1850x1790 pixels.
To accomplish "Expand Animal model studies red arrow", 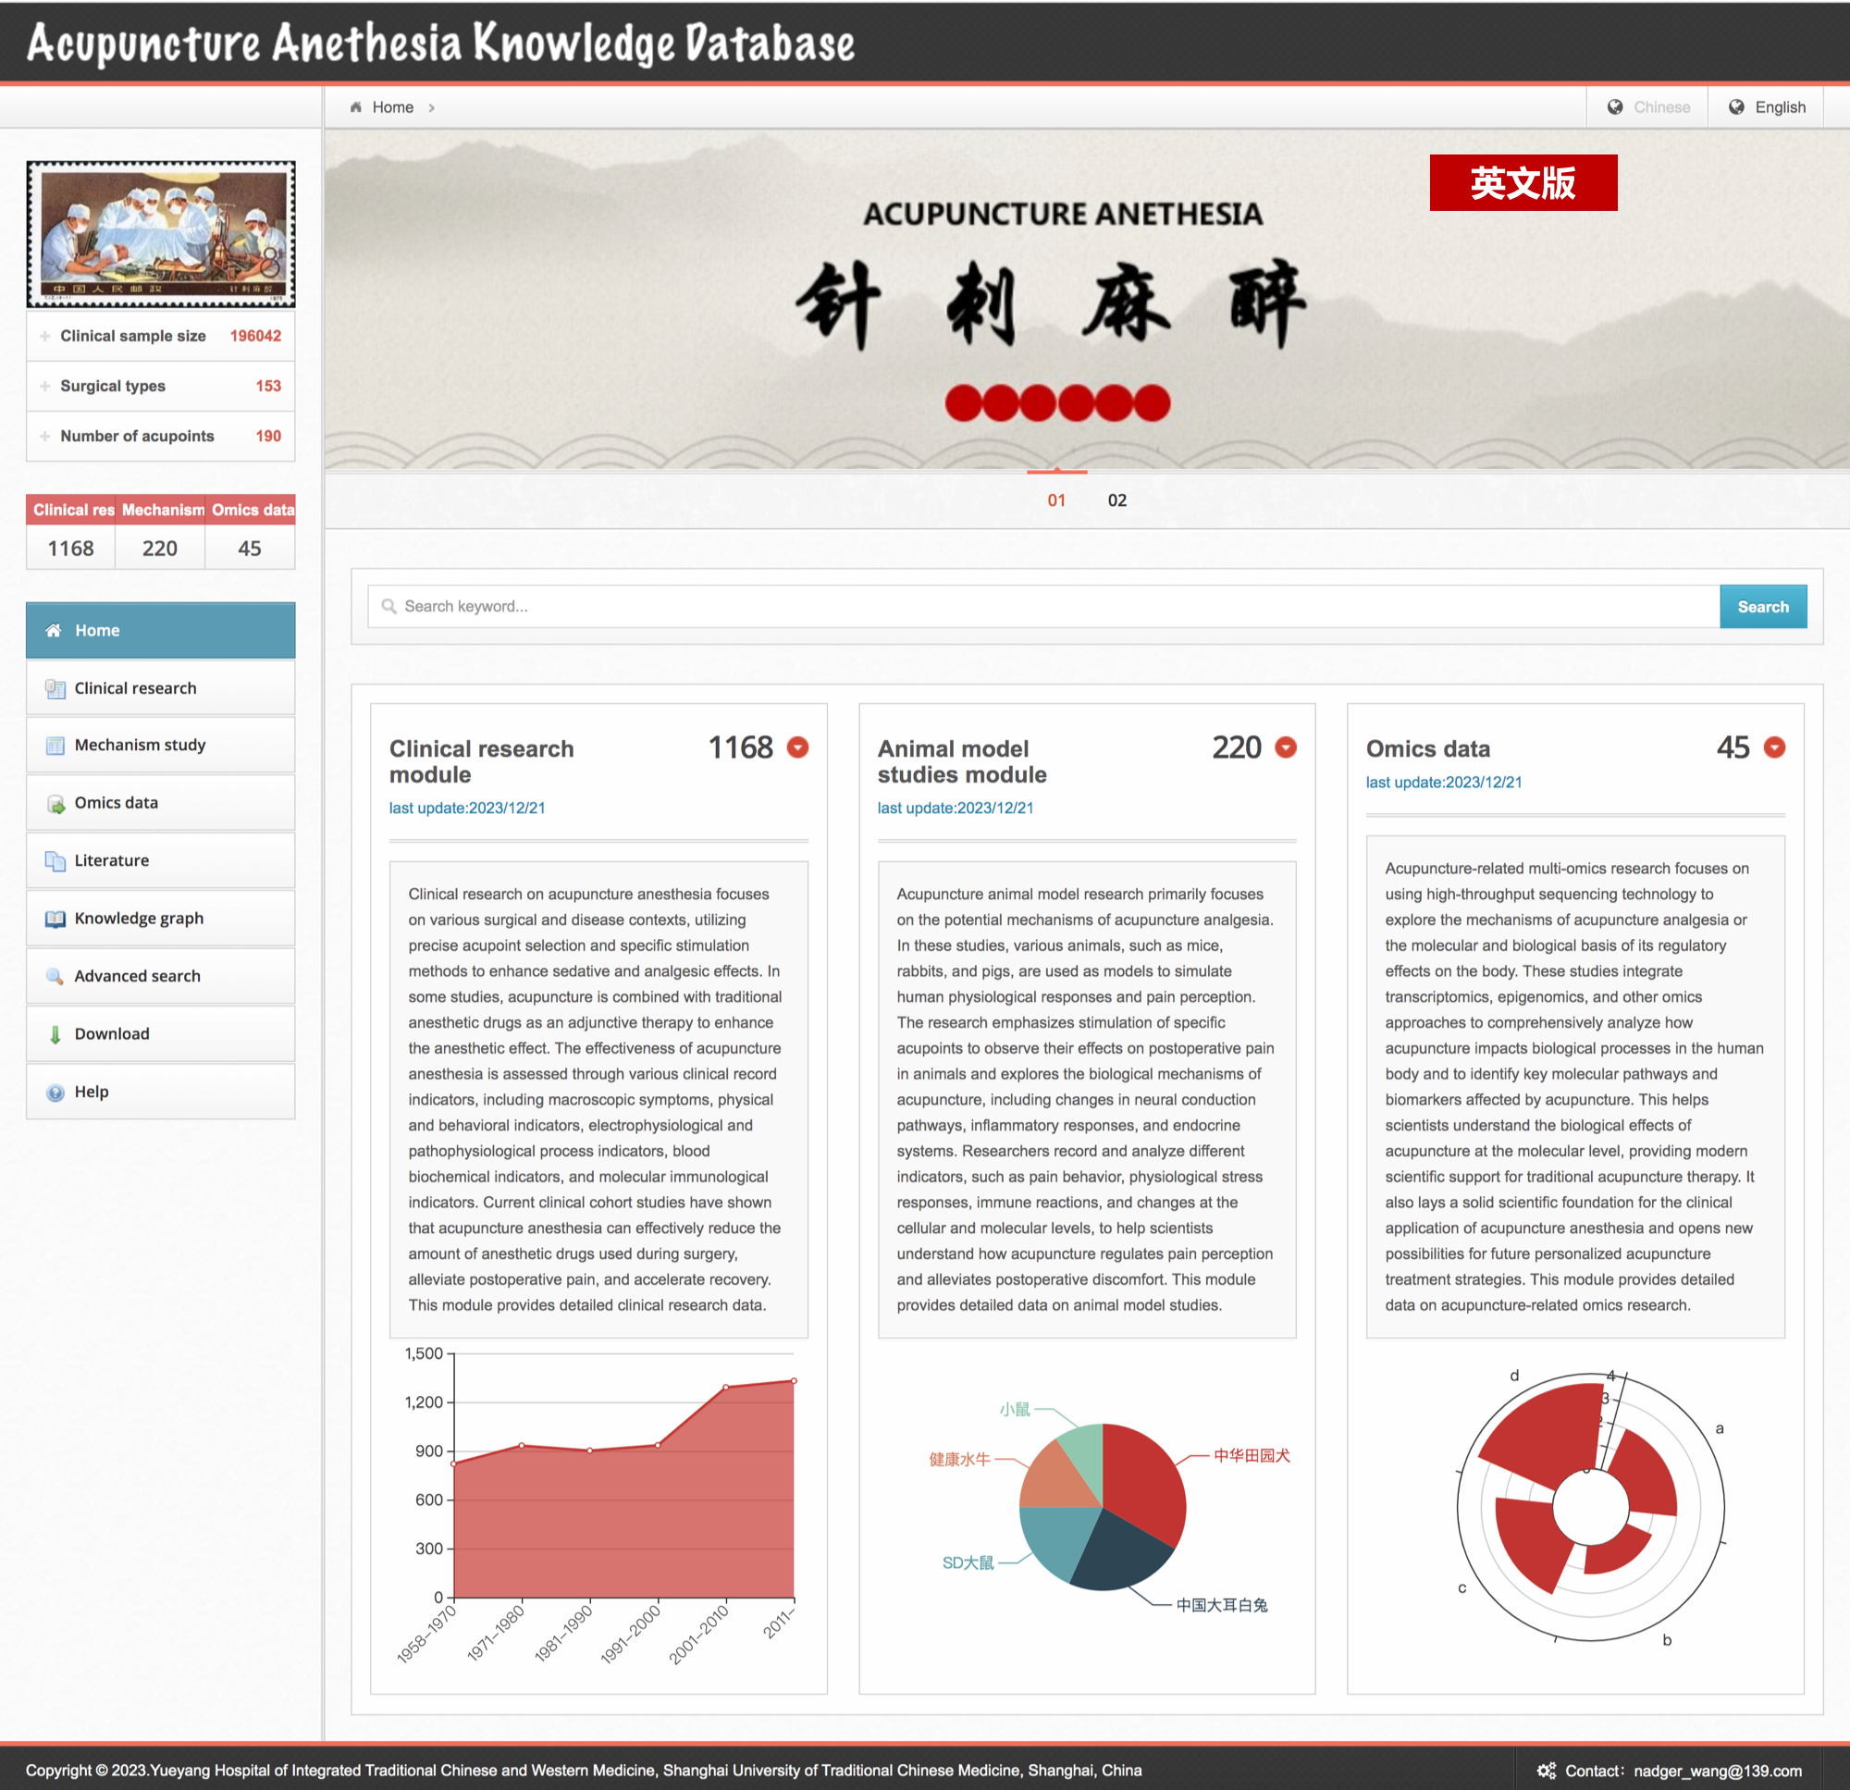I will coord(1286,747).
